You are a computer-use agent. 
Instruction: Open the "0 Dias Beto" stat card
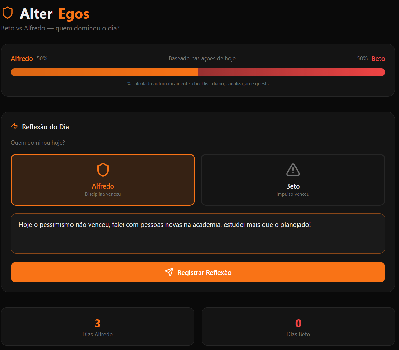[x=298, y=326]
